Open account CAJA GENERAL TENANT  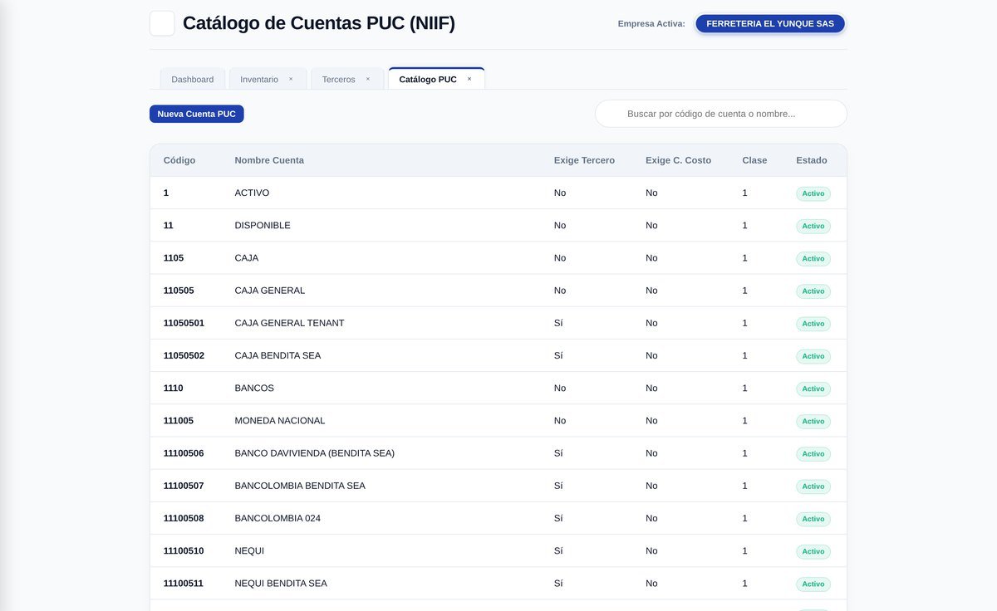(289, 323)
